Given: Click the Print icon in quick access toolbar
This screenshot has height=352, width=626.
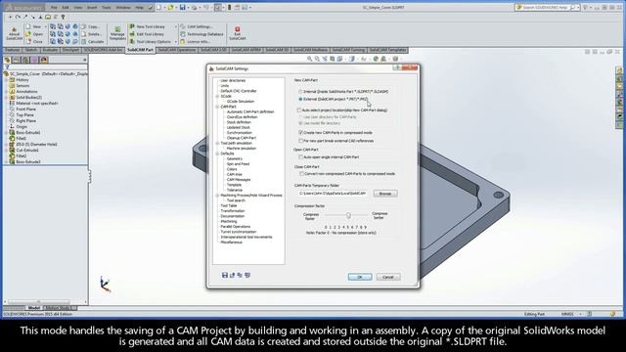Looking at the screenshot, I should (x=194, y=7).
